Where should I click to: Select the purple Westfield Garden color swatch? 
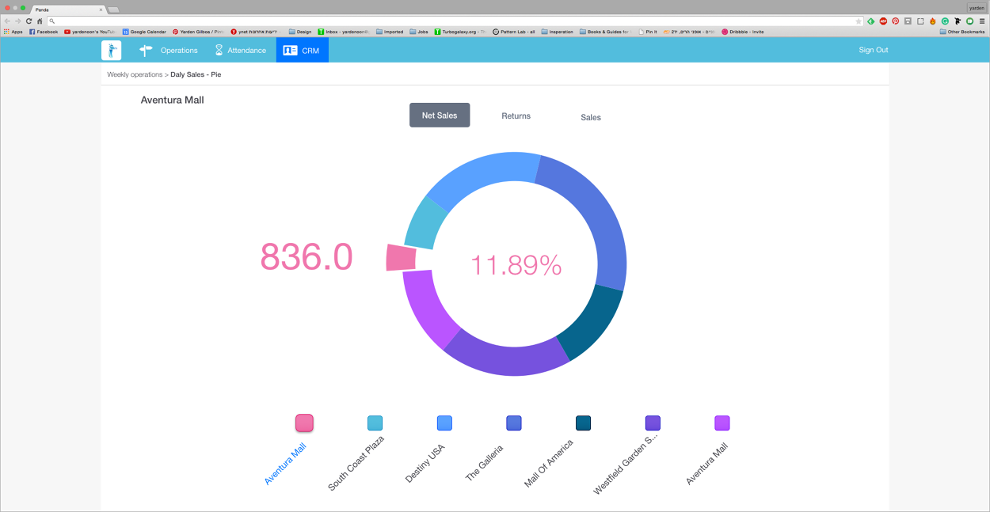pyautogui.click(x=652, y=423)
